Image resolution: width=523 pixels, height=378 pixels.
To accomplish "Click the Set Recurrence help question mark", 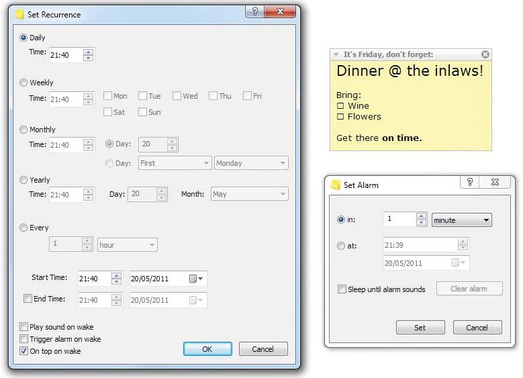I will click(x=255, y=11).
